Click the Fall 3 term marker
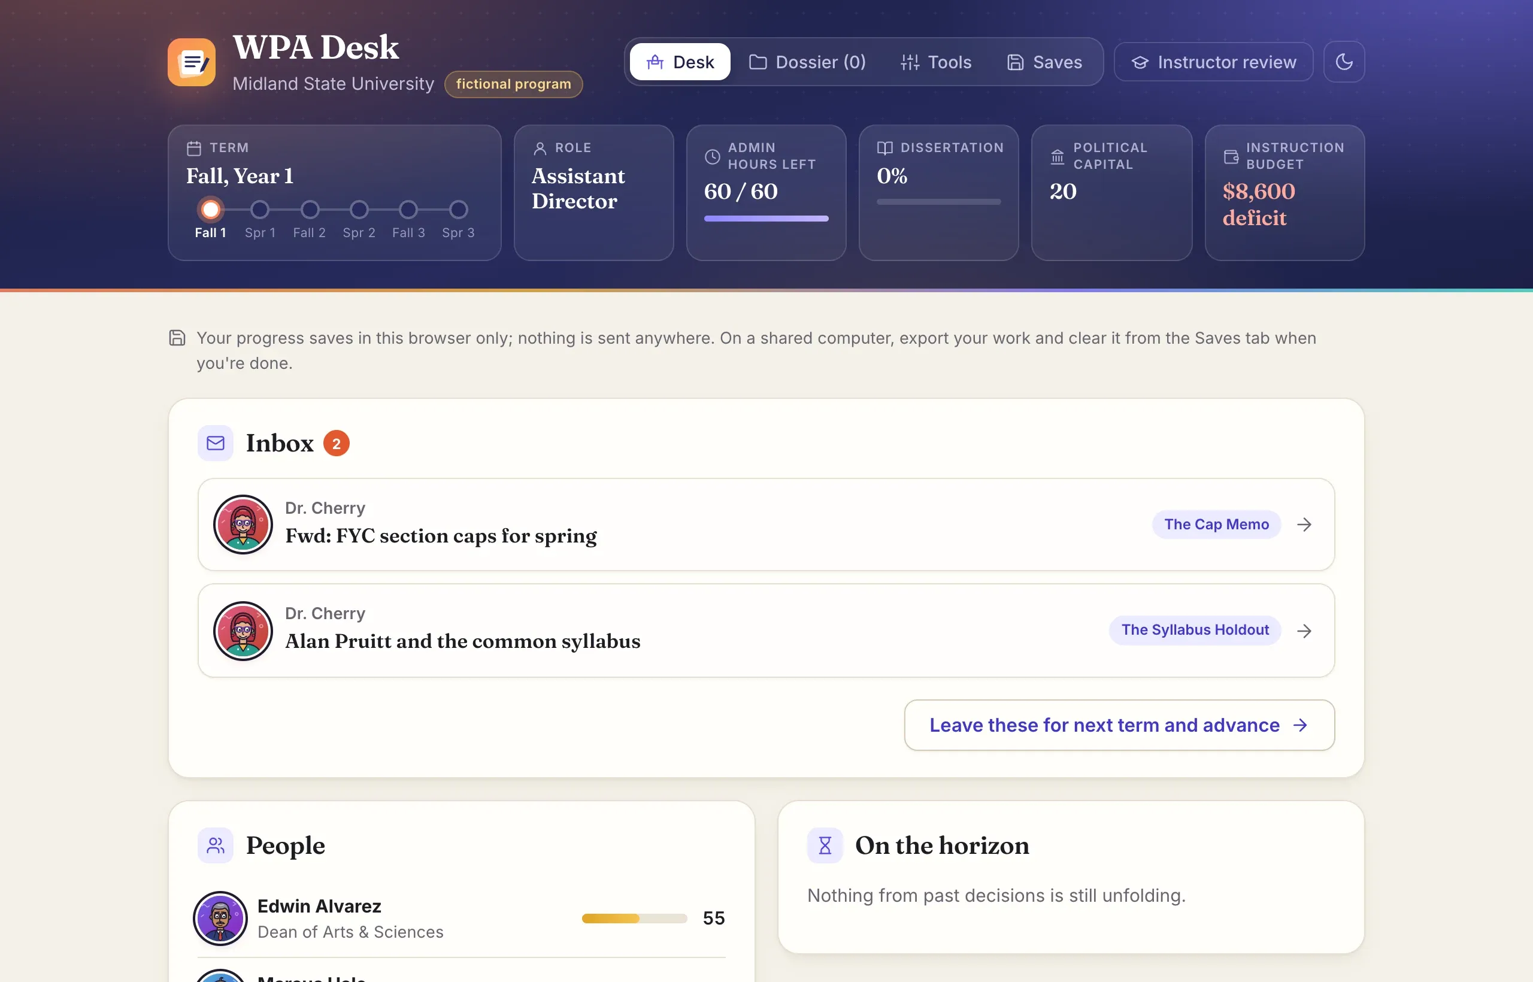The height and width of the screenshot is (982, 1533). point(409,210)
